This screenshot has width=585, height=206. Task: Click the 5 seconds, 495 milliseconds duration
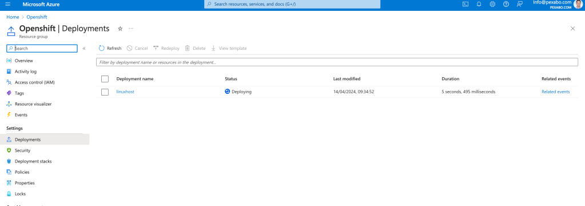[x=468, y=92]
